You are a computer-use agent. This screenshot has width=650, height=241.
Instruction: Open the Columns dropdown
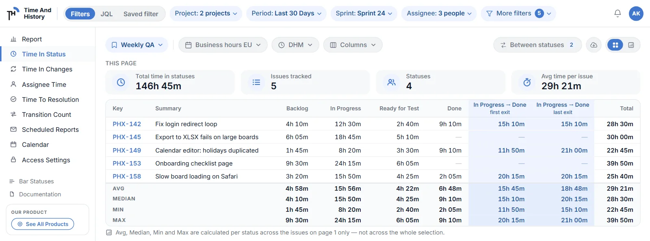tap(353, 45)
